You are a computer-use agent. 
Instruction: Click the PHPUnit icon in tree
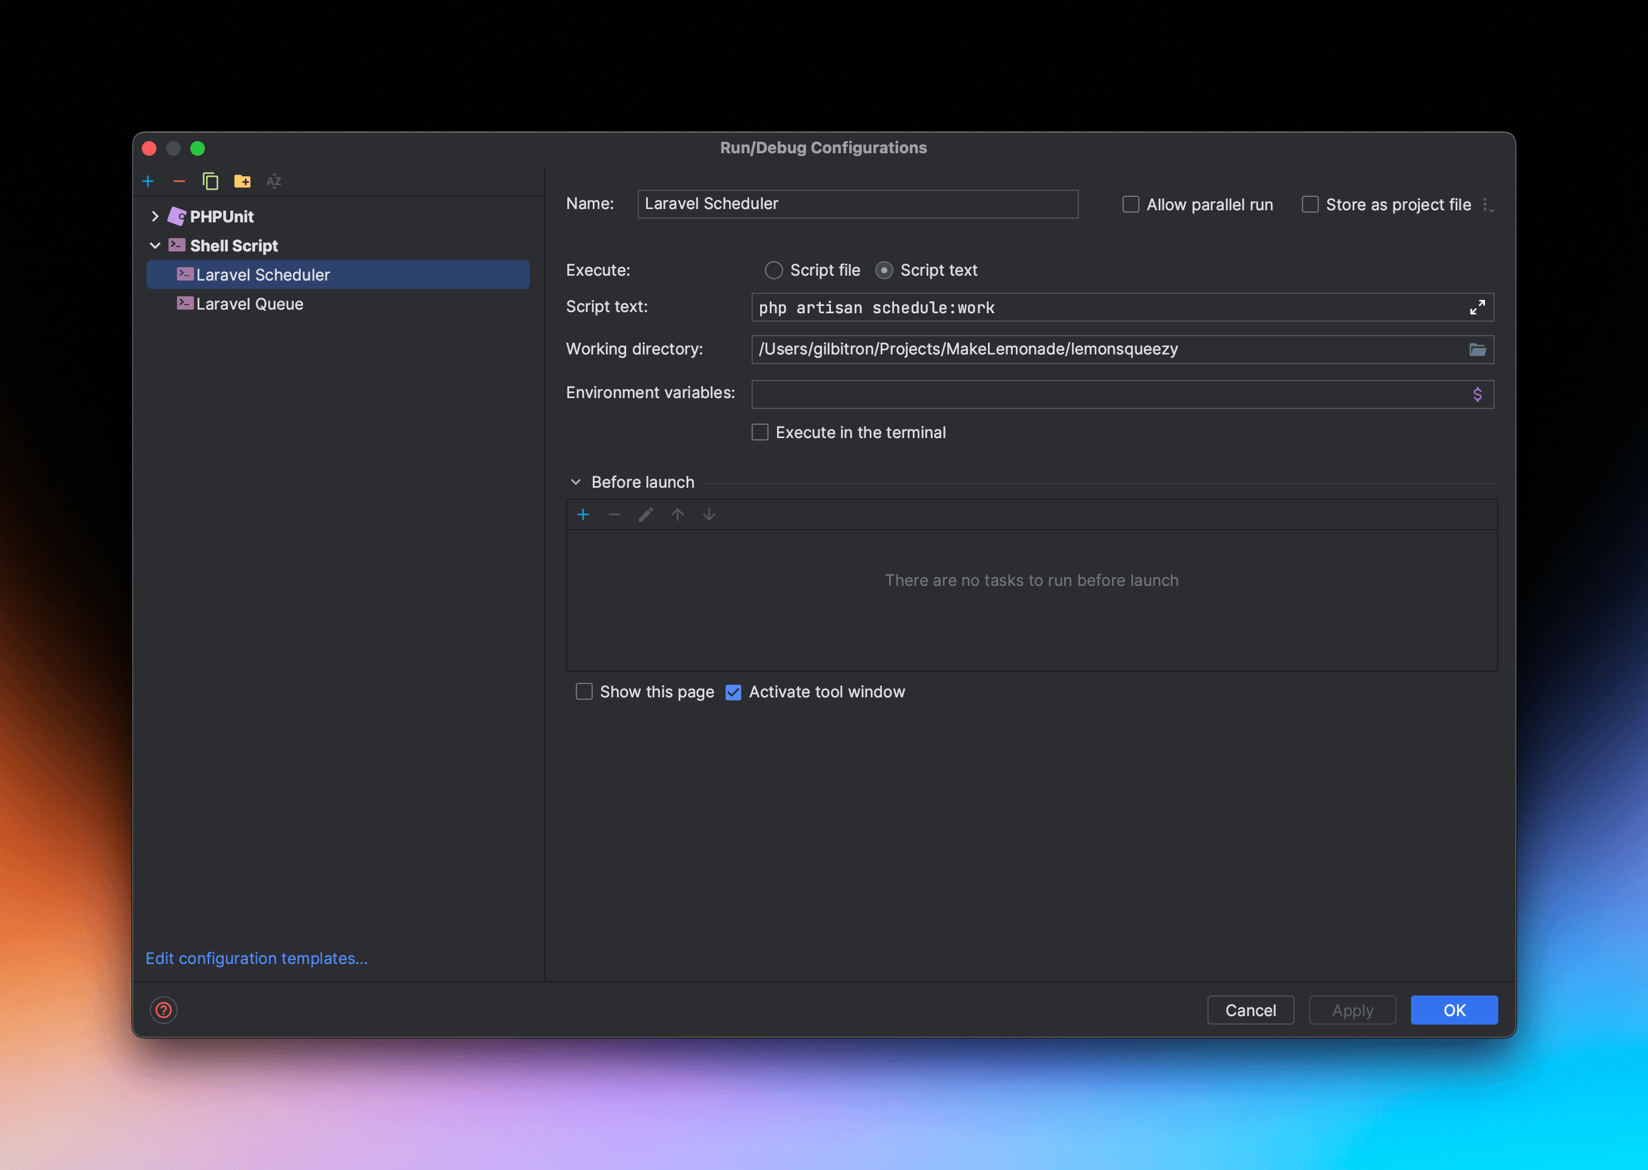point(177,216)
